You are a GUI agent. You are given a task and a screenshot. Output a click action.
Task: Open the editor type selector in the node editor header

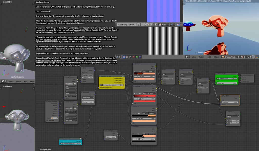[x=118, y=57]
